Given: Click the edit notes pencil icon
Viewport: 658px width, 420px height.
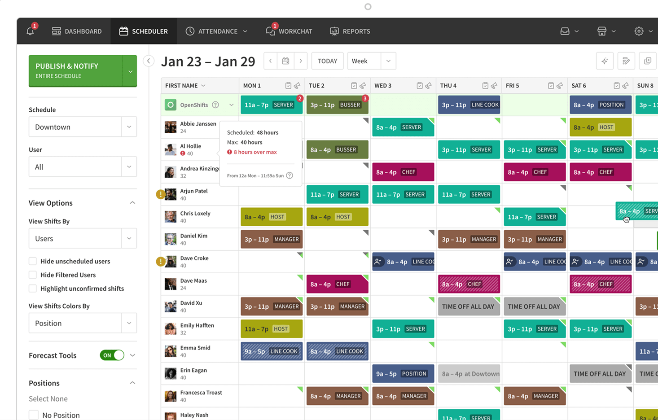Looking at the screenshot, I should 626,61.
